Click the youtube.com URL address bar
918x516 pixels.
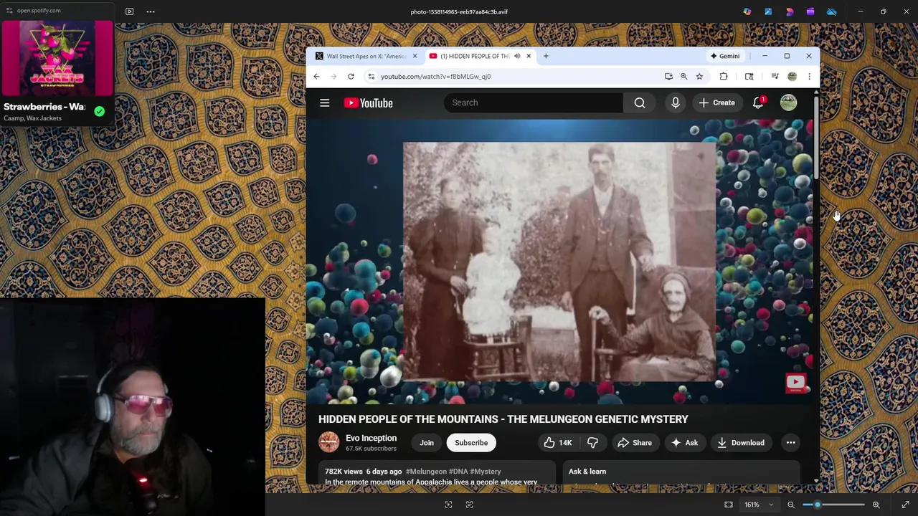pyautogui.click(x=435, y=76)
